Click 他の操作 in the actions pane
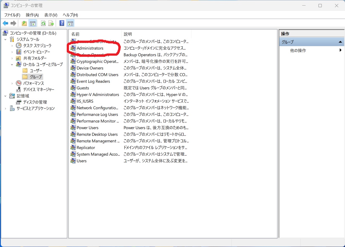345x247 pixels. 298,51
